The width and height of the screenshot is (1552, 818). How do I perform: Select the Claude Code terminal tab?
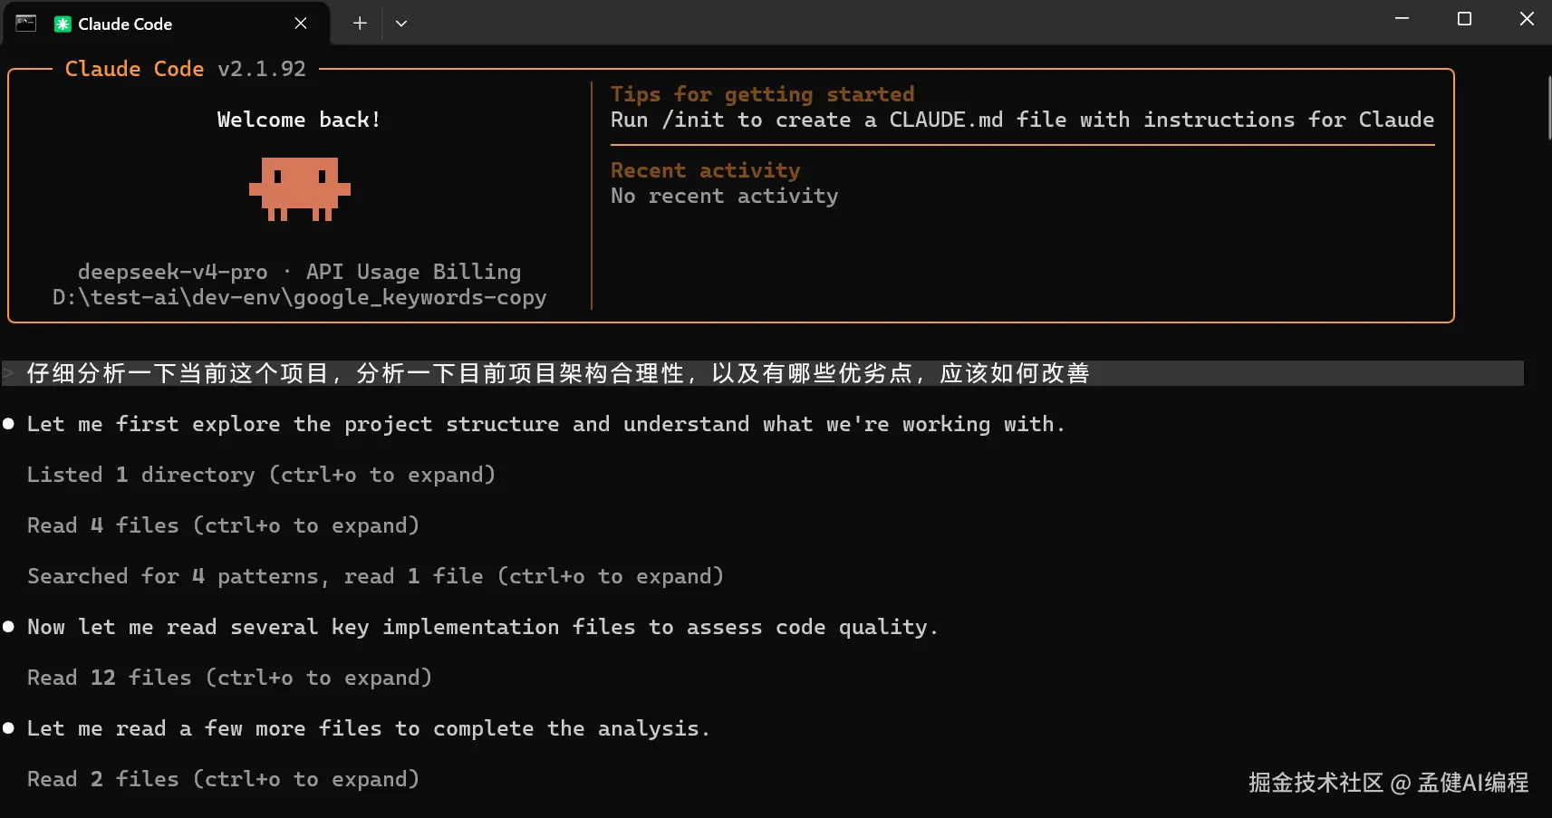click(166, 24)
